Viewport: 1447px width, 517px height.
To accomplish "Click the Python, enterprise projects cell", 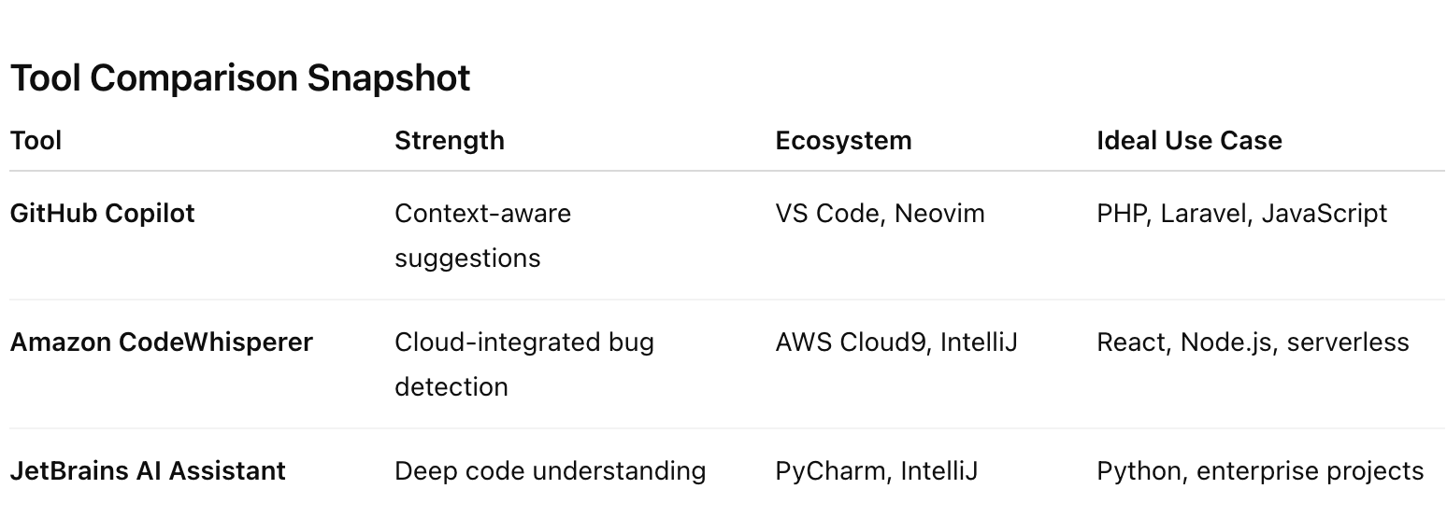I will point(1260,471).
